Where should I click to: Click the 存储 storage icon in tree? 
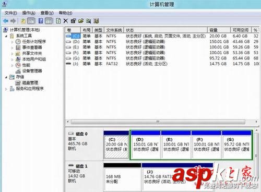coord(12,77)
